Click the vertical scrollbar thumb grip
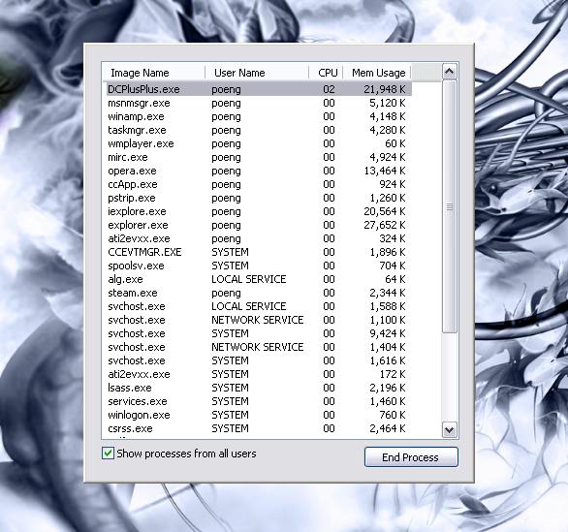The width and height of the screenshot is (568, 532). click(450, 206)
